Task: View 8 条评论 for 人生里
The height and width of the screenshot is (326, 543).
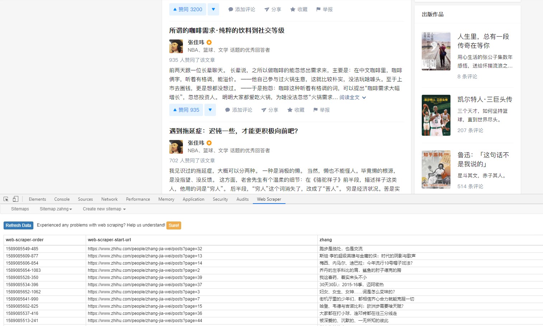Action: coord(467,76)
